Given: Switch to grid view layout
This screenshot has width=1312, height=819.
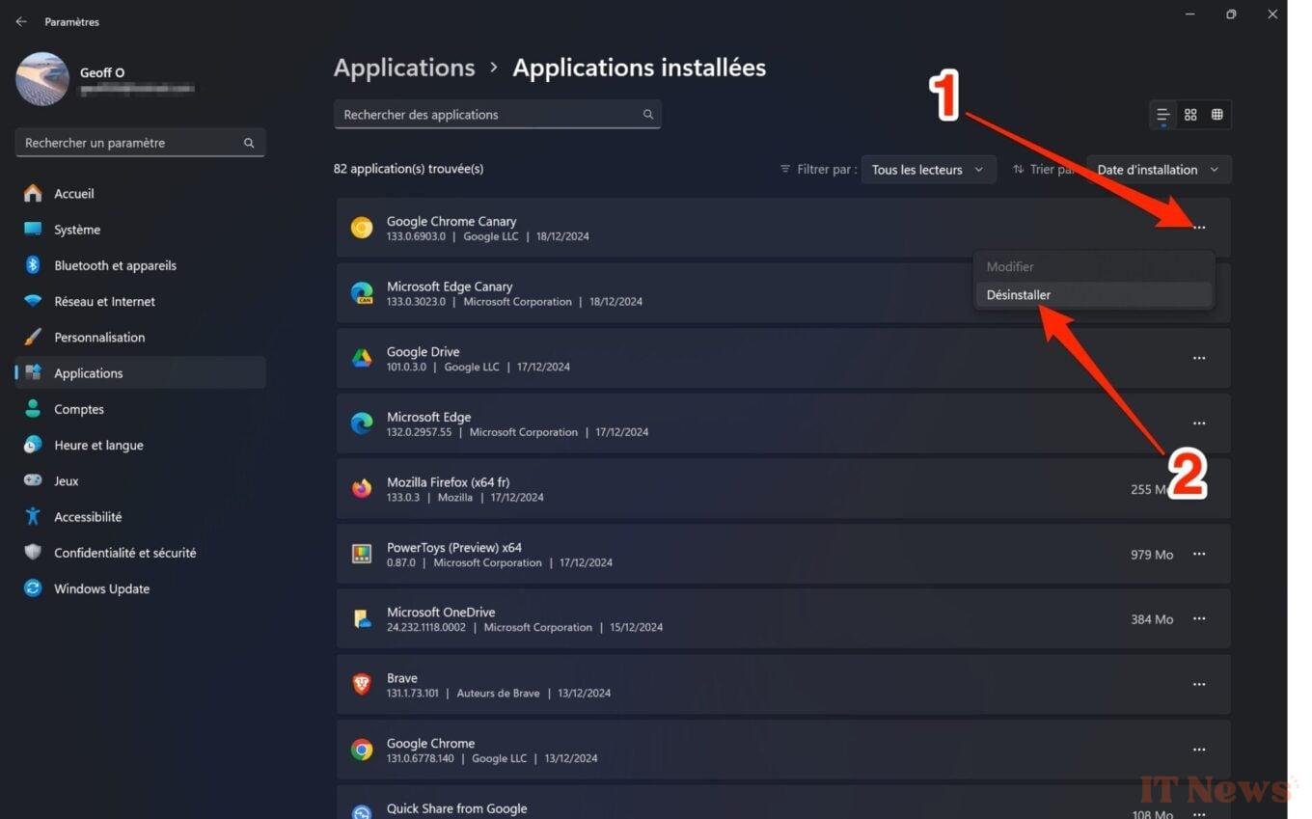Looking at the screenshot, I should pos(1216,114).
